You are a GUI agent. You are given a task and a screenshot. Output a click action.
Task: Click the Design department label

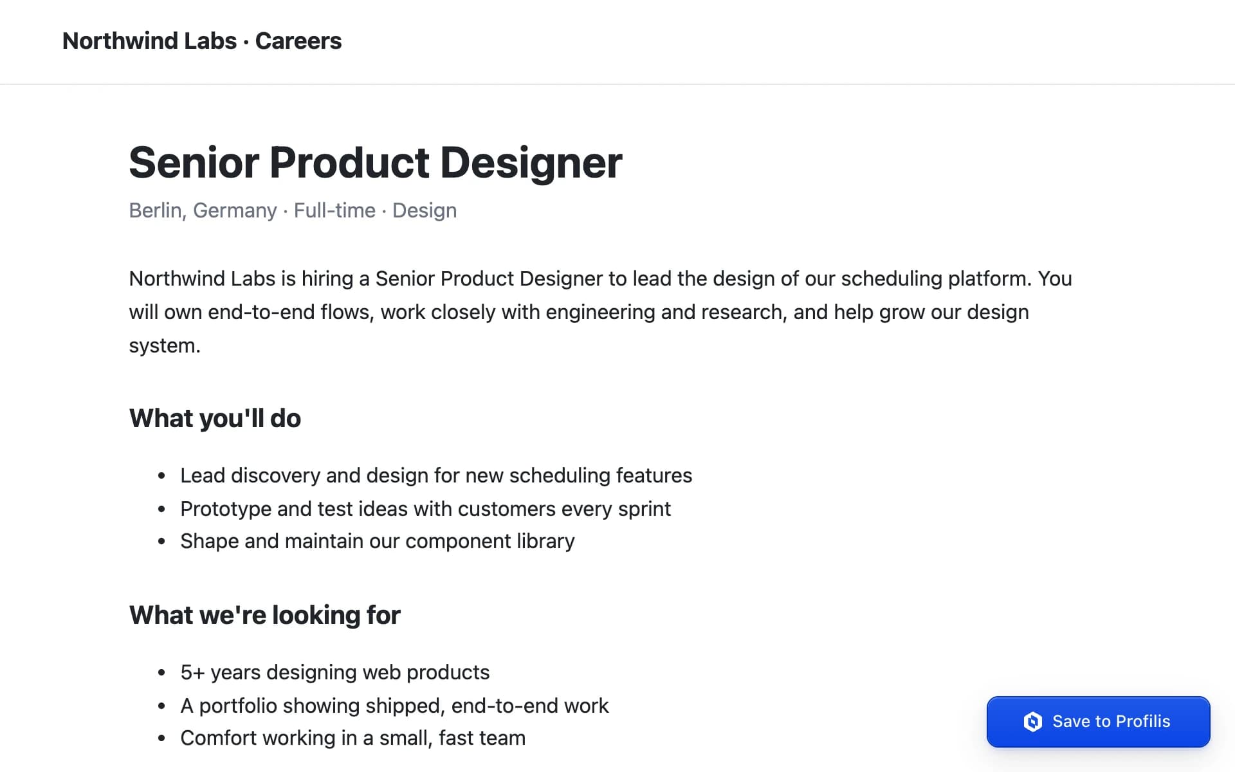(425, 210)
